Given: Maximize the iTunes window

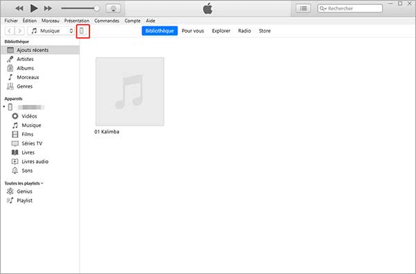Looking at the screenshot, I should pyautogui.click(x=400, y=3).
